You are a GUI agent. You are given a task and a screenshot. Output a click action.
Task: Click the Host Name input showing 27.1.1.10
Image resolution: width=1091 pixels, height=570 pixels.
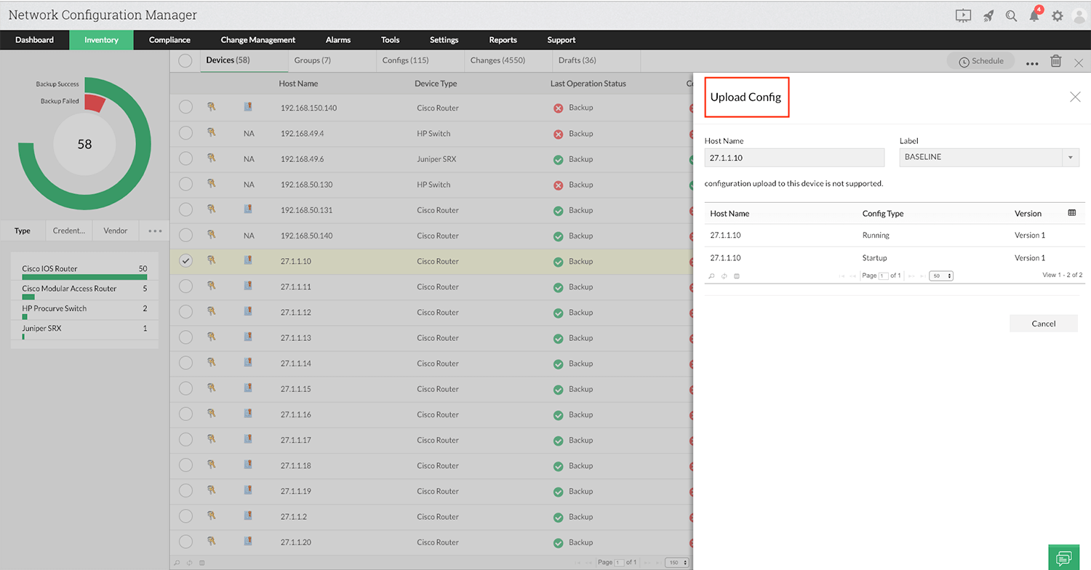794,157
